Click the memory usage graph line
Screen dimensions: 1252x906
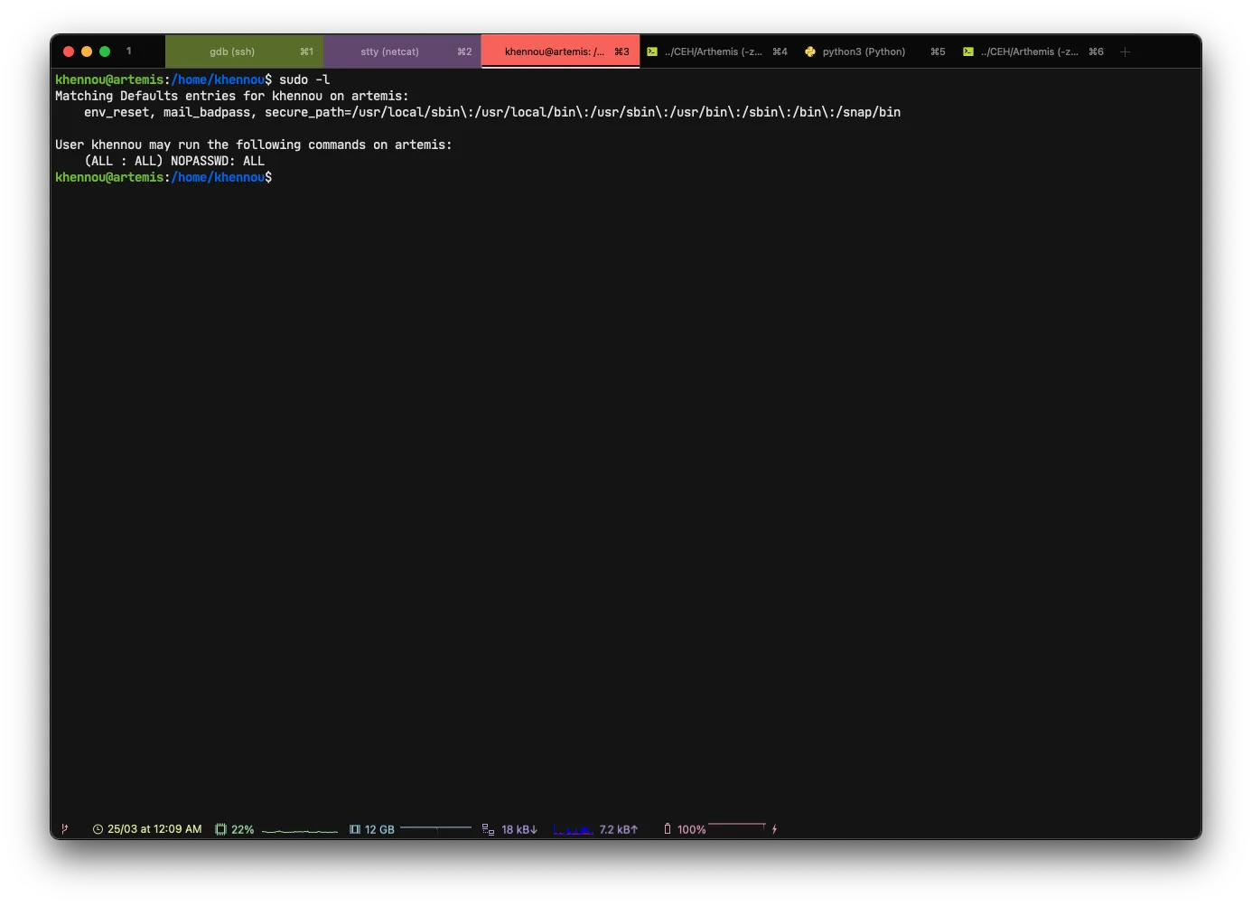click(x=435, y=827)
